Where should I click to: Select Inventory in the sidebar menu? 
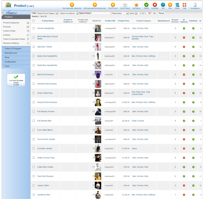7,35
